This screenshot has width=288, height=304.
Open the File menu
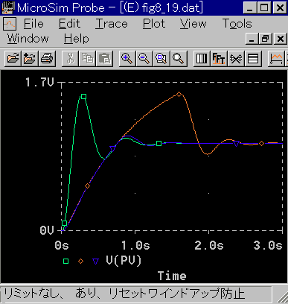coord(33,24)
